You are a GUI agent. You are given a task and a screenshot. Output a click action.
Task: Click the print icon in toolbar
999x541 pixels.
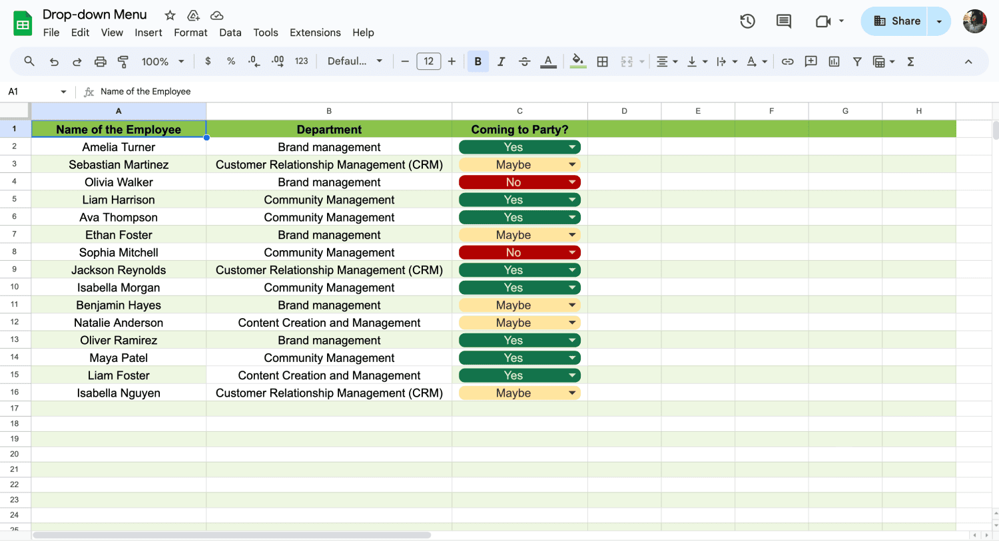[x=100, y=62]
